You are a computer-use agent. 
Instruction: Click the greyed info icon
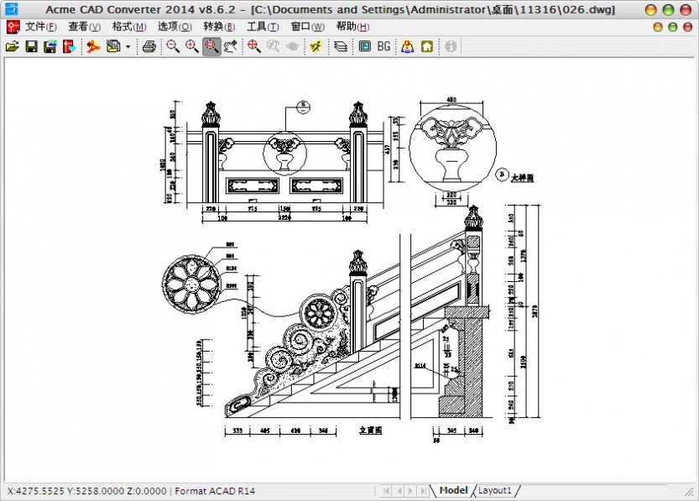(451, 46)
